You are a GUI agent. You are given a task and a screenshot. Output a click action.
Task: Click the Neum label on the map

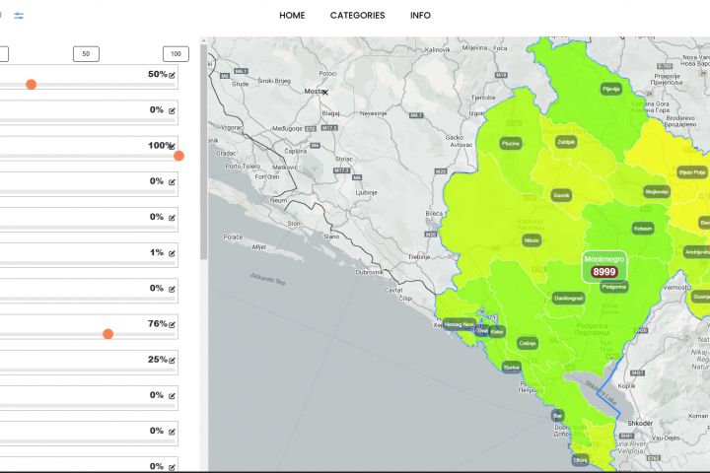278,200
